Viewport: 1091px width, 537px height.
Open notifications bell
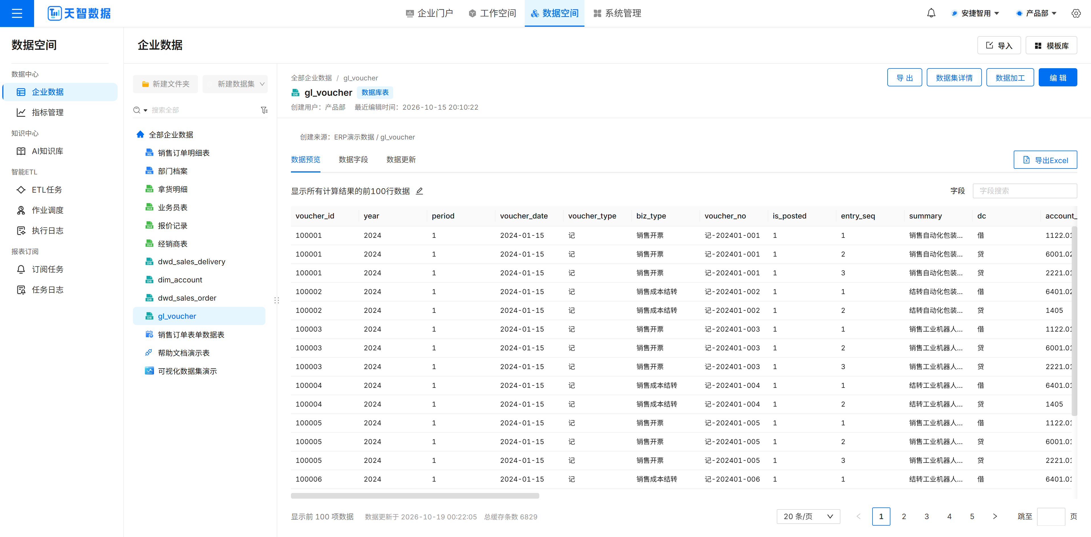931,14
